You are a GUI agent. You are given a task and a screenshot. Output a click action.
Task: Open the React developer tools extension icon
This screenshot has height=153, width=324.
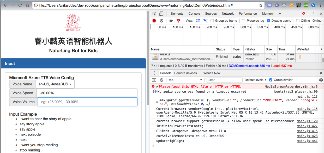click(284, 5)
